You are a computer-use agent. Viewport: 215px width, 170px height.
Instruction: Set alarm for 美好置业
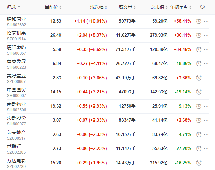coord(199,78)
